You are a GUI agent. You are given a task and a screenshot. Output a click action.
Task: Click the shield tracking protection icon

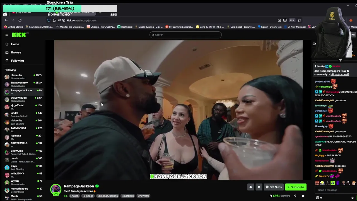(x=49, y=20)
